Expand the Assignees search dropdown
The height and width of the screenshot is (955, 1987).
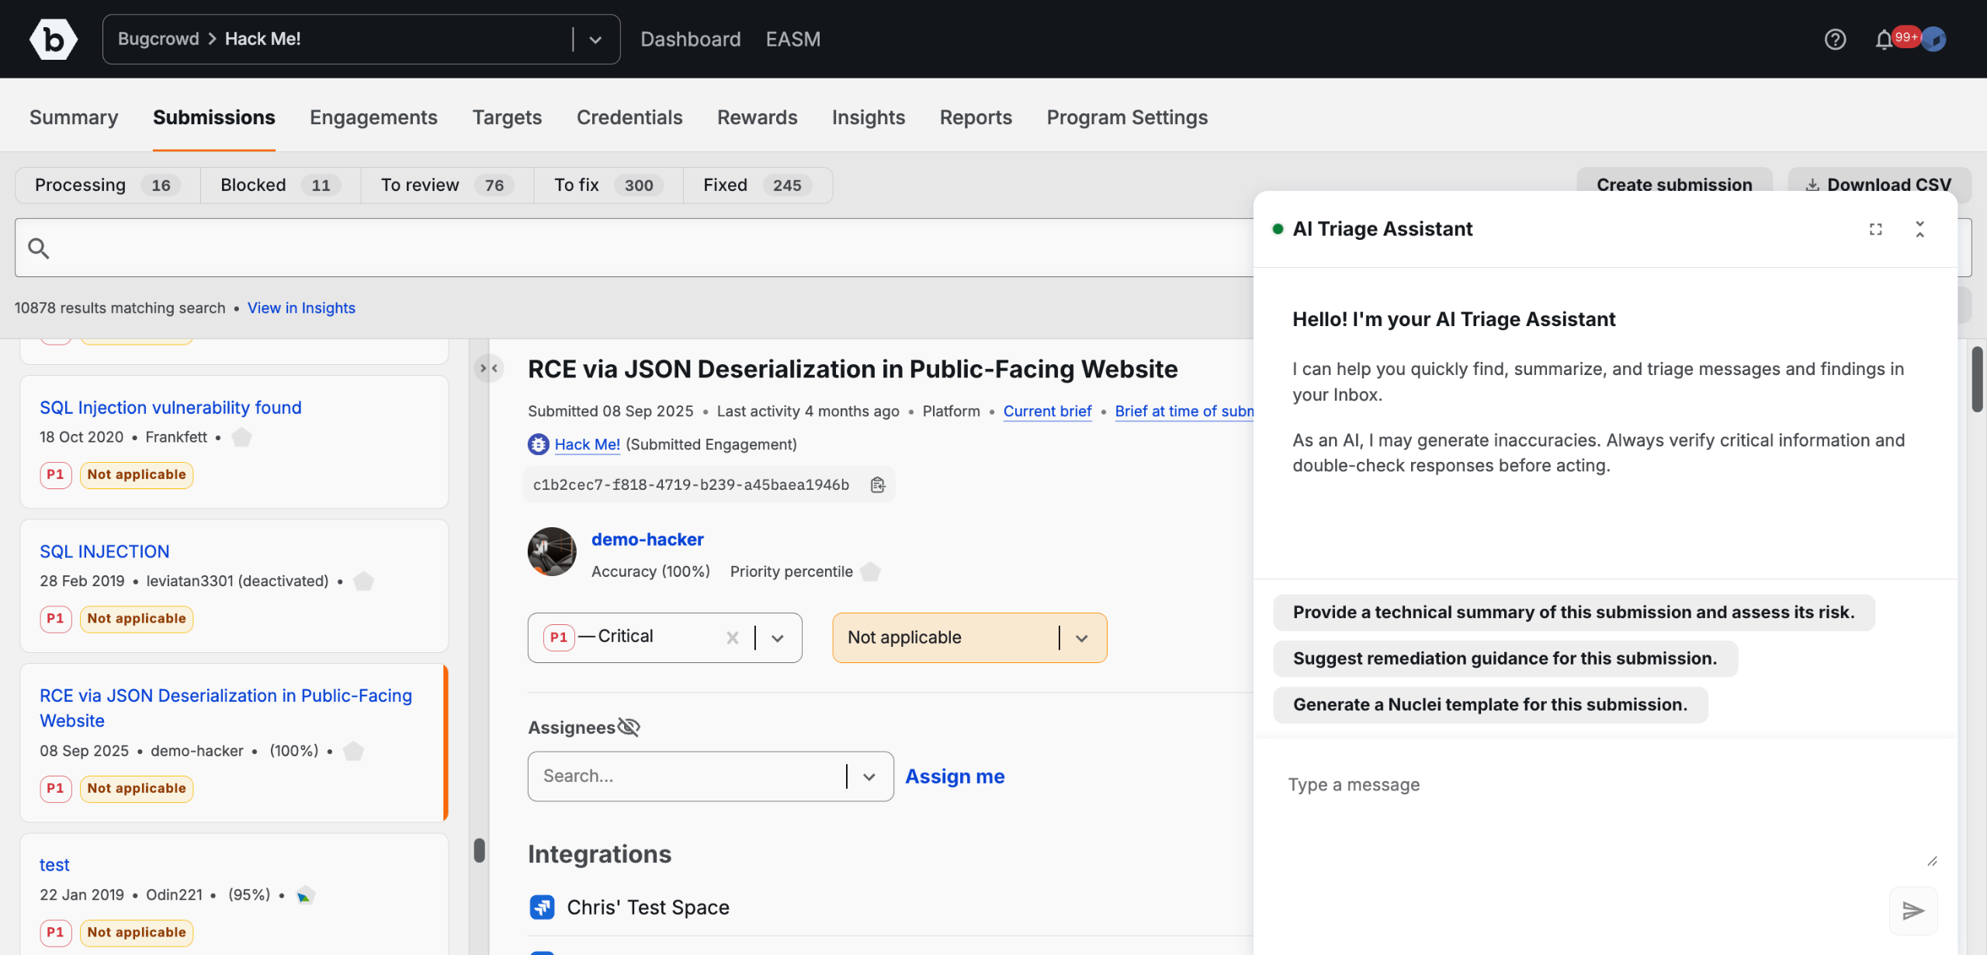869,776
